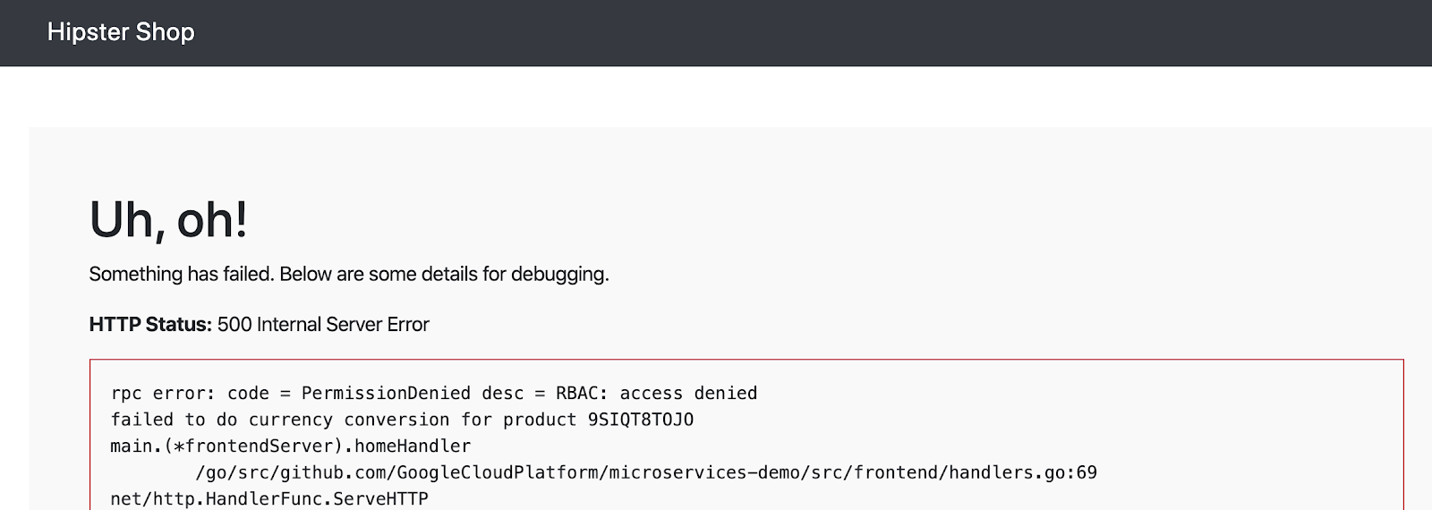Screen dimensions: 1432x510
Task: Click the "Uh, oh!" heading
Action: pos(168,219)
